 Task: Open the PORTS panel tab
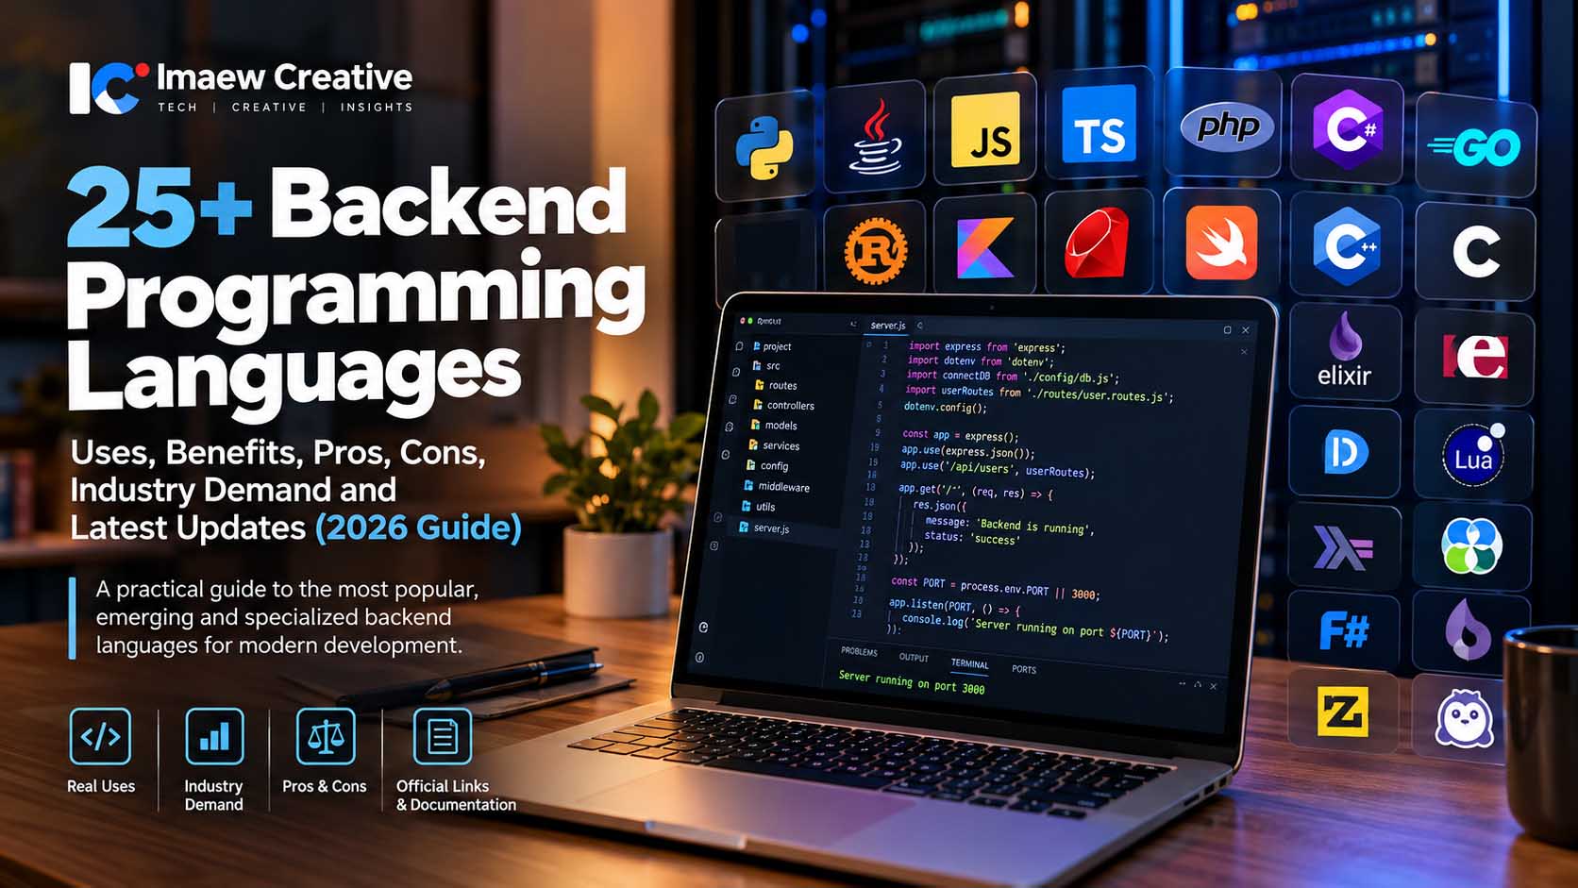pyautogui.click(x=1024, y=669)
